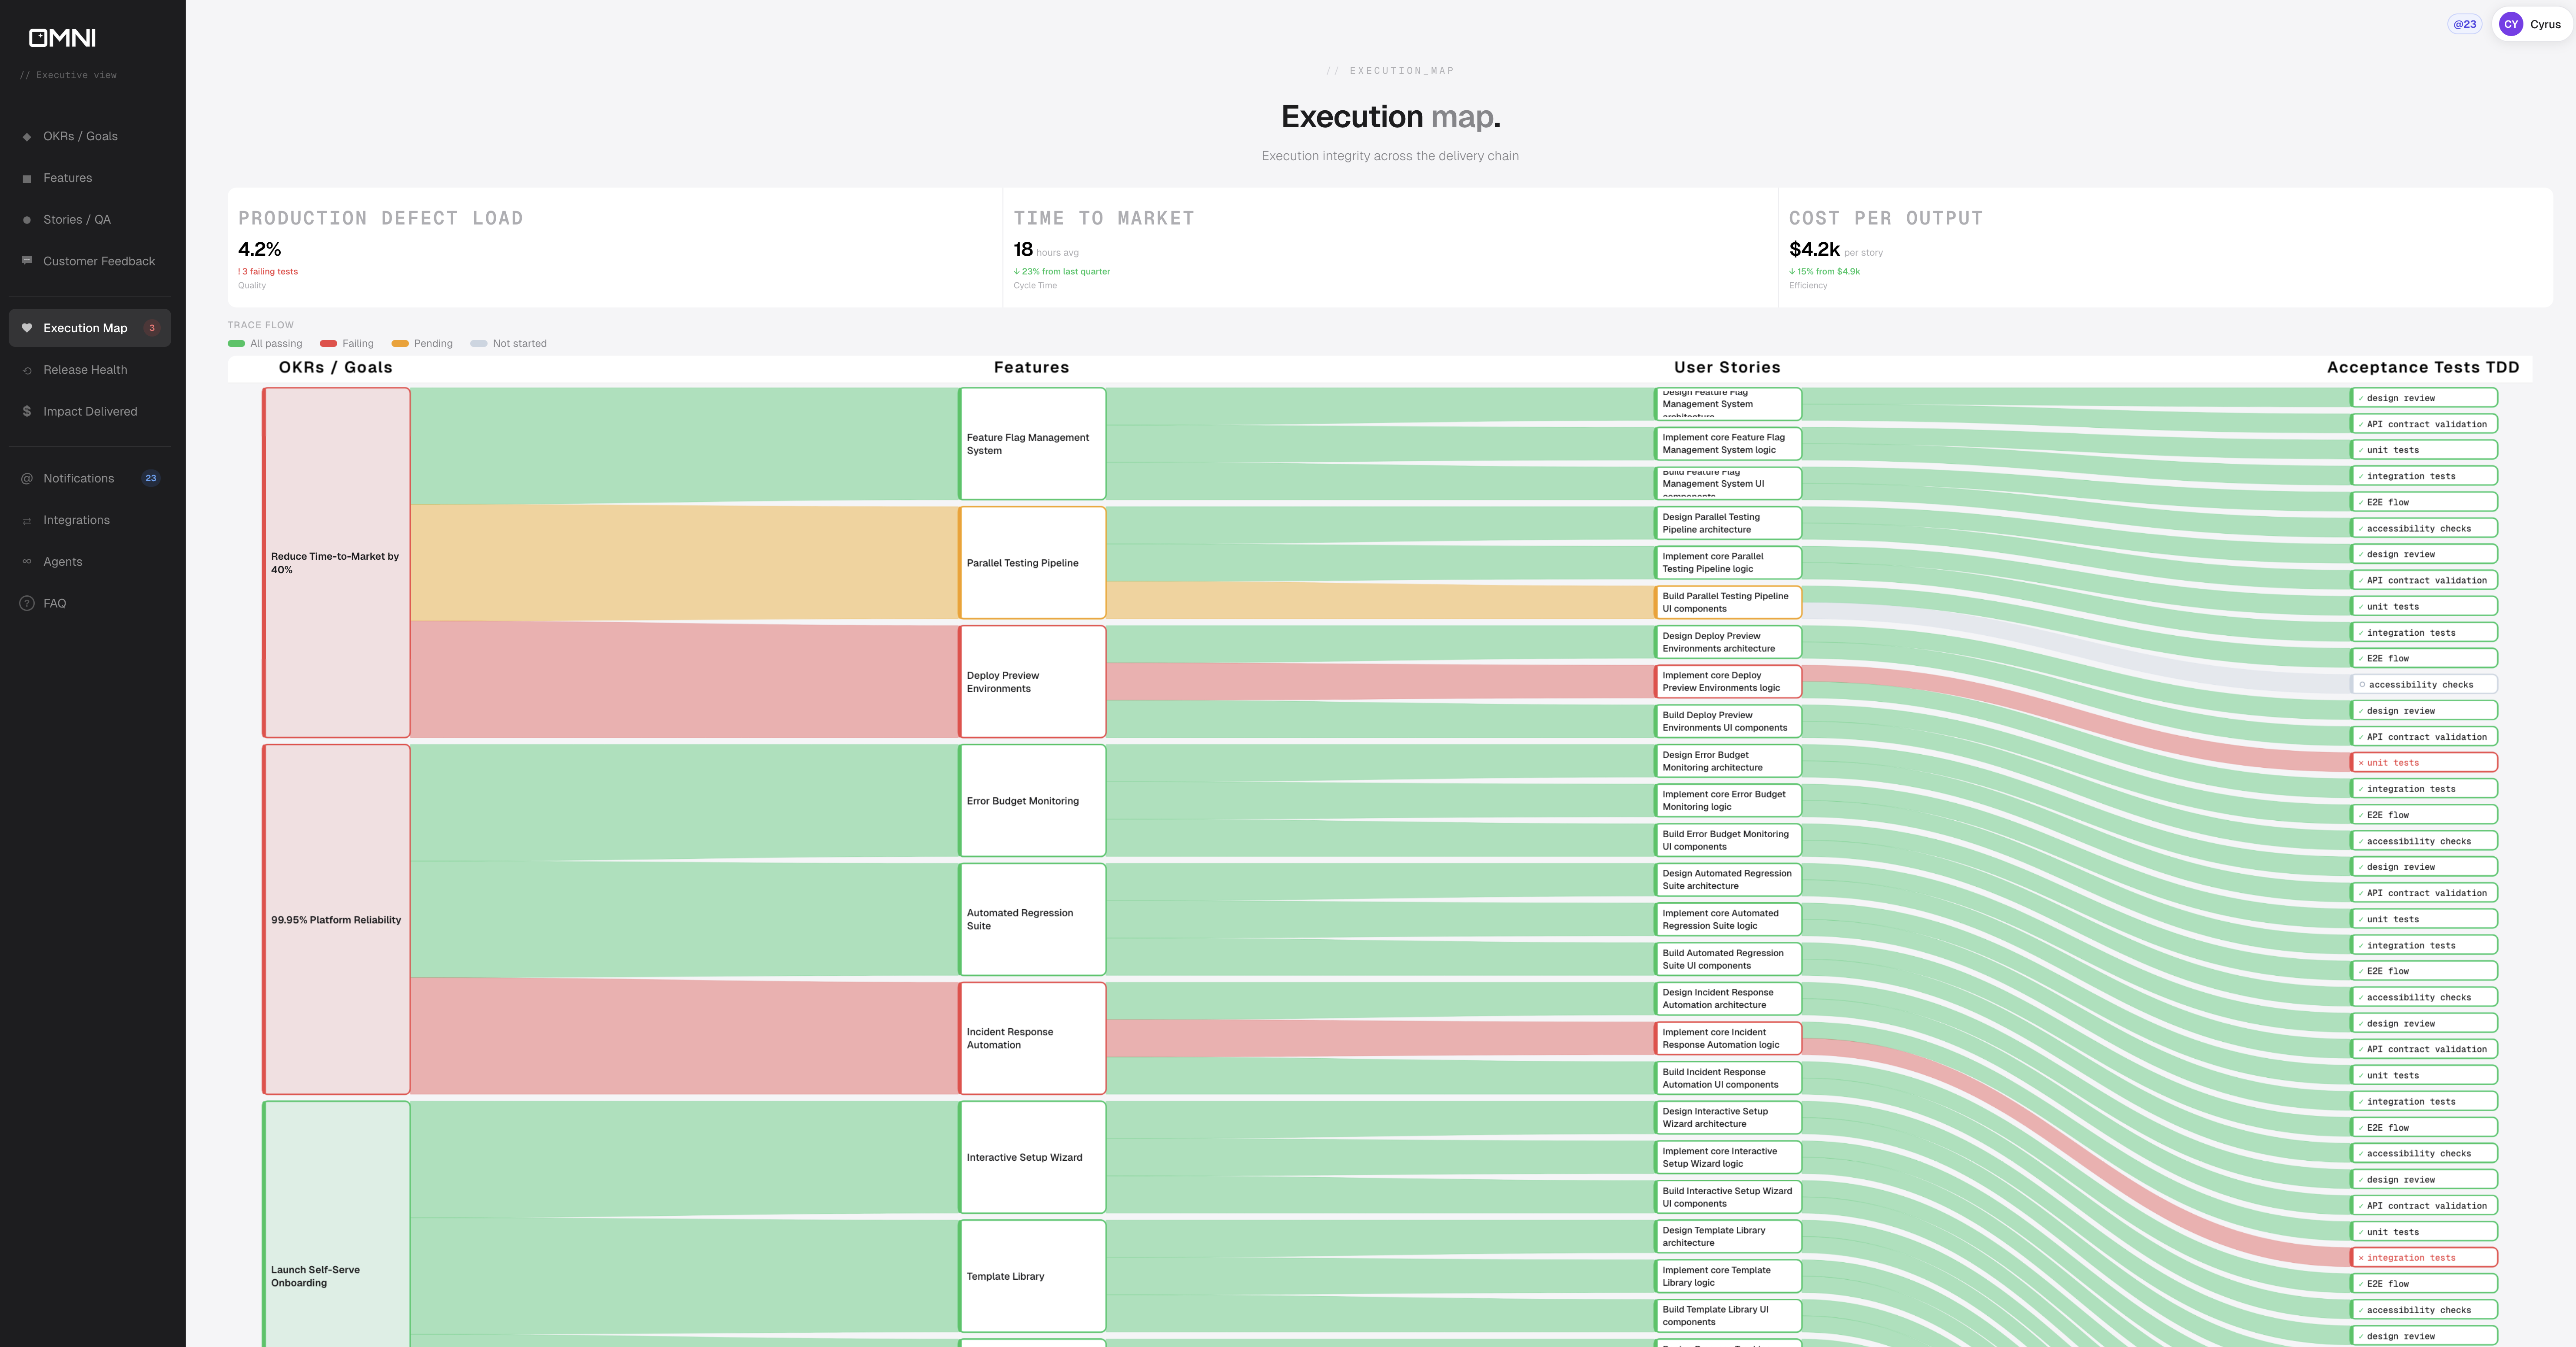
Task: Click the FAQ question mark icon
Action: pos(27,604)
